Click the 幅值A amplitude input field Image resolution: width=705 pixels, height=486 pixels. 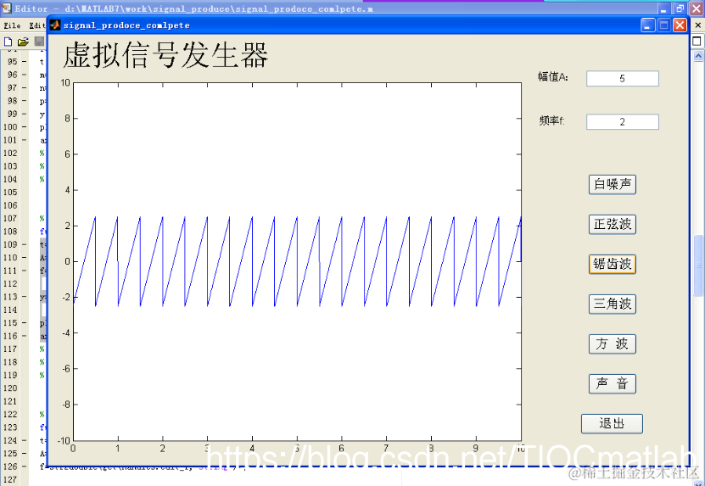point(622,78)
